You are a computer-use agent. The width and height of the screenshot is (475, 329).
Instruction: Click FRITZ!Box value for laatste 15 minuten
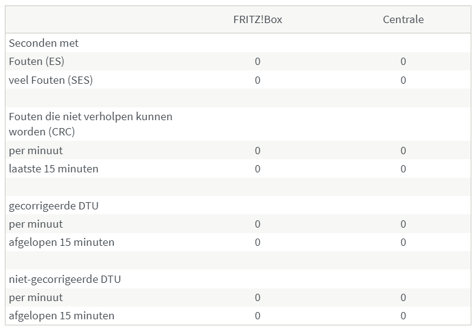258,169
